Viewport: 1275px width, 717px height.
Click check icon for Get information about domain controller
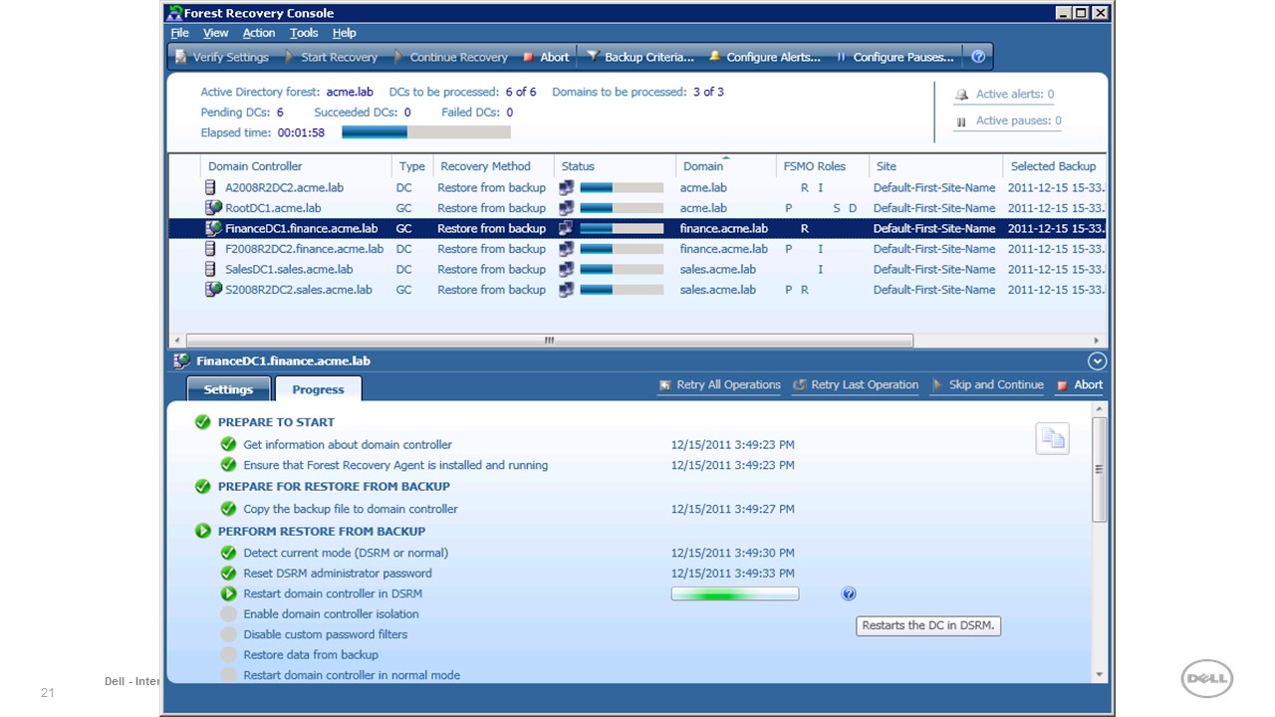pos(228,444)
